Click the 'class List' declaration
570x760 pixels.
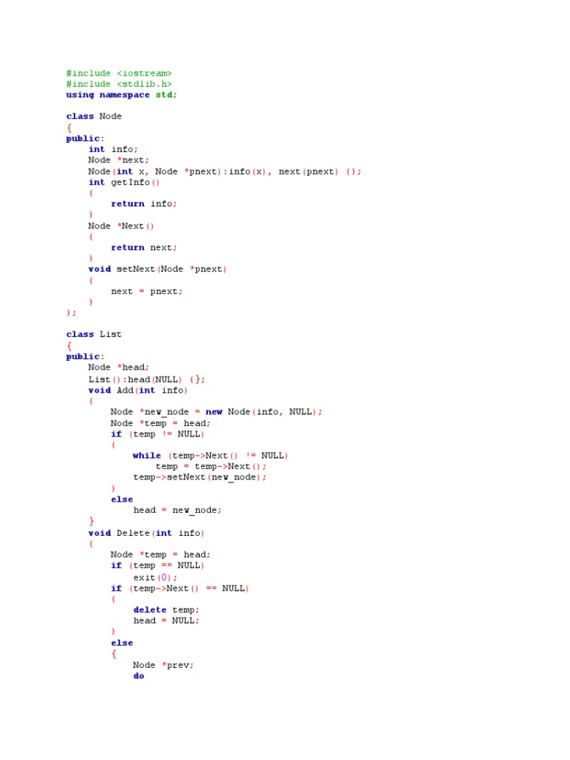click(x=94, y=335)
